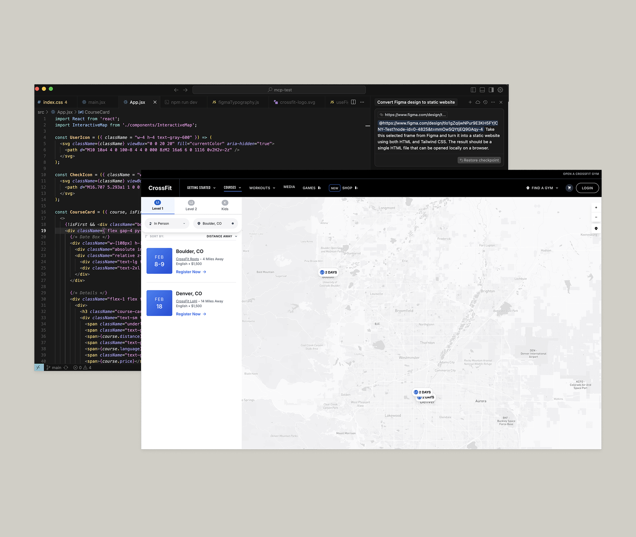Click the CrossFit Roots link
This screenshot has width=636, height=537.
pyautogui.click(x=187, y=259)
